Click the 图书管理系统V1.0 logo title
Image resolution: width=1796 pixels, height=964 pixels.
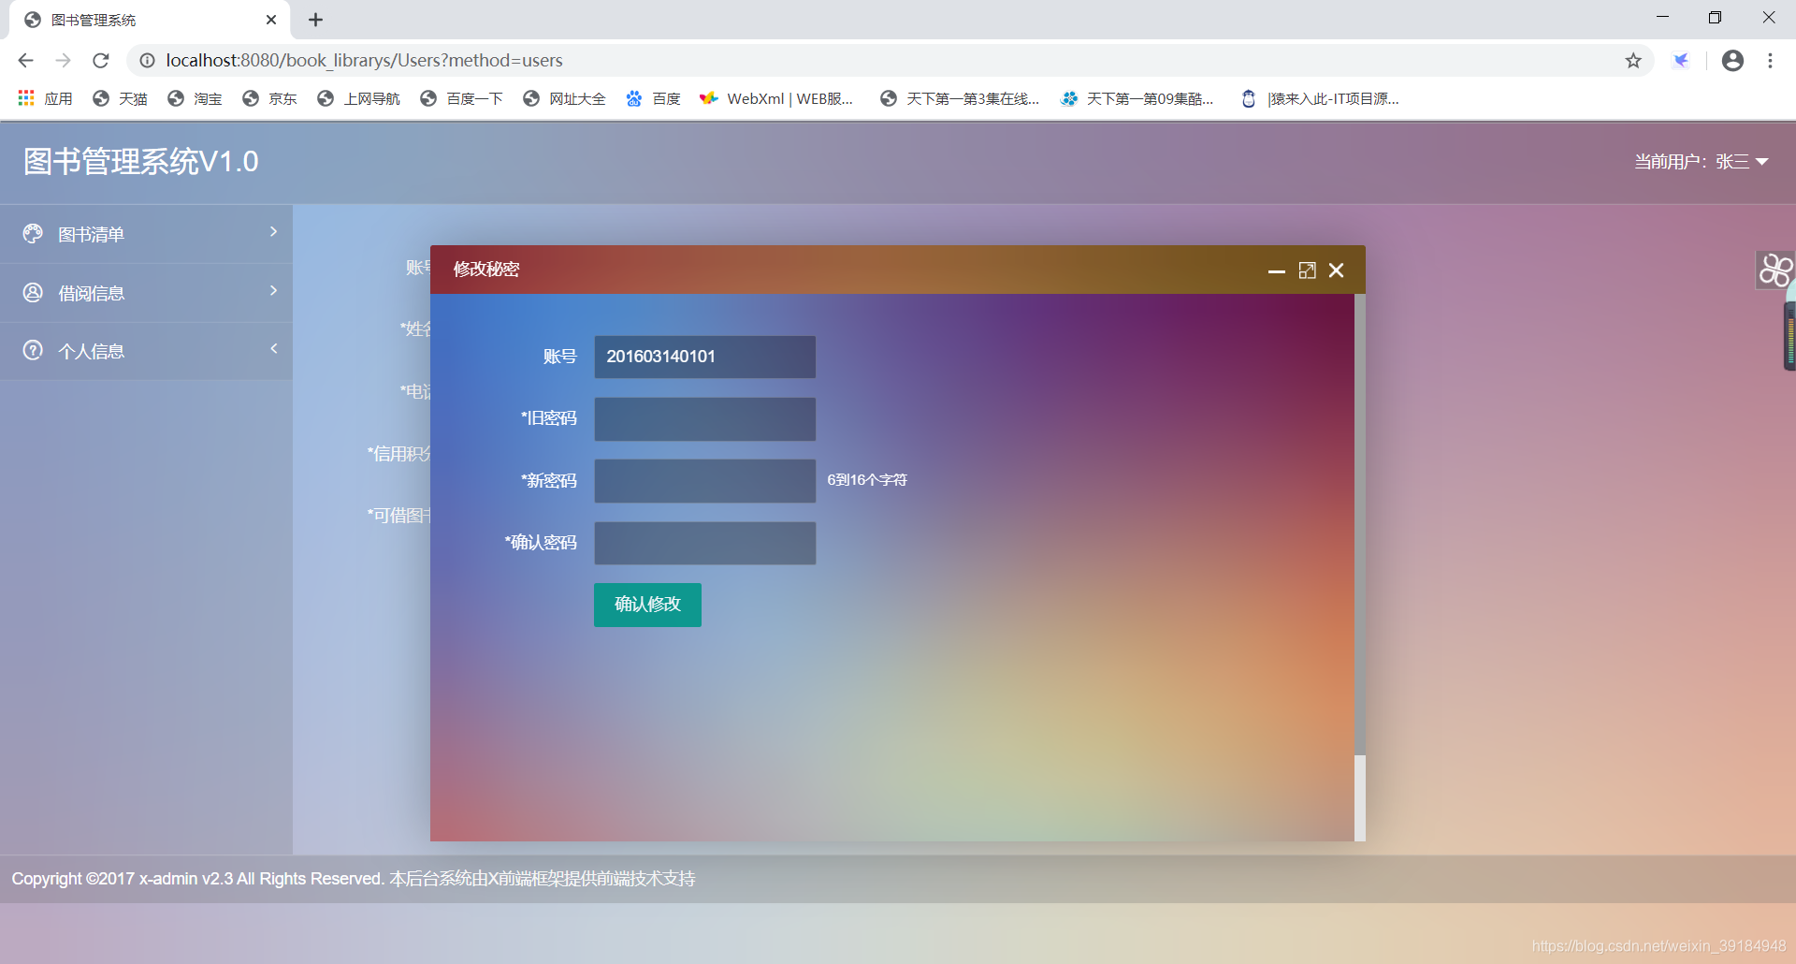[140, 161]
